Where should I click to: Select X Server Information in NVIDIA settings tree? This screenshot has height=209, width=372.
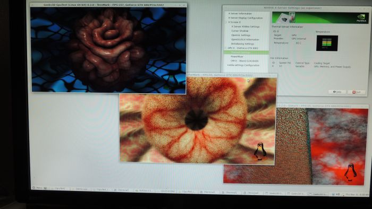[240, 13]
